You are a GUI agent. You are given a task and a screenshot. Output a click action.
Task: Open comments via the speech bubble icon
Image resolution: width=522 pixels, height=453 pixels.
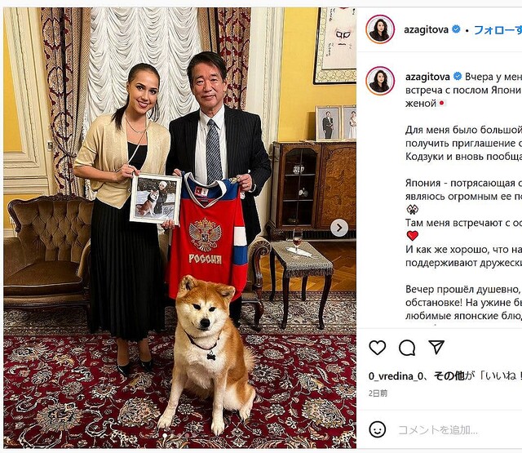coord(407,348)
